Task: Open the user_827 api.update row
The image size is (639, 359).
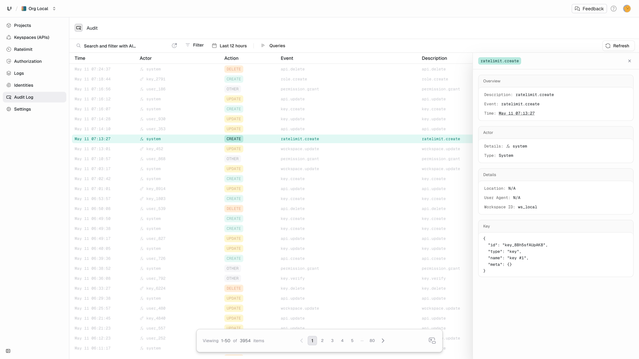Action: tap(272, 239)
